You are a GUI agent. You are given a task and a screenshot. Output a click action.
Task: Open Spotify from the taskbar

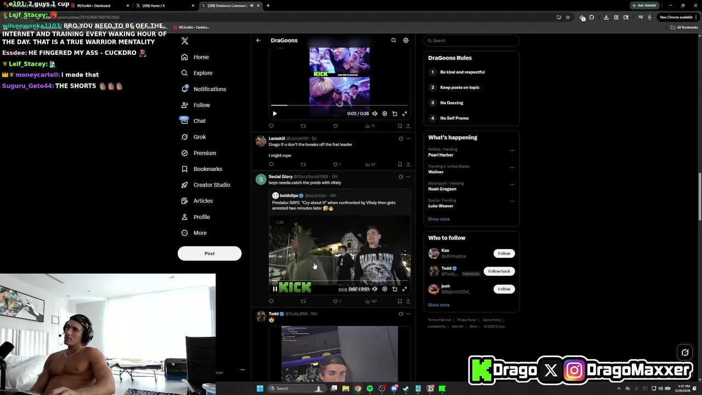370,388
